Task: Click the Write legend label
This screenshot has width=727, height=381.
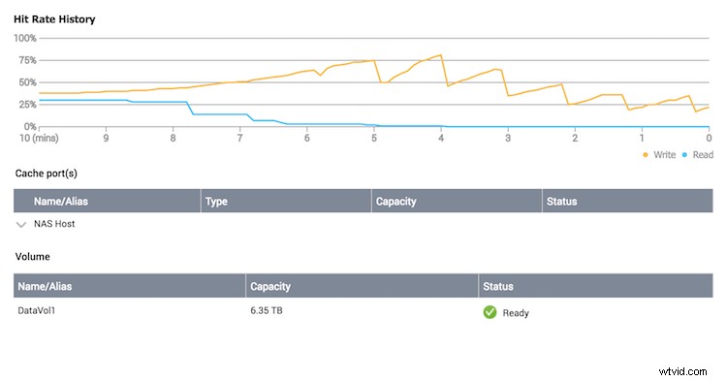Action: click(x=664, y=155)
